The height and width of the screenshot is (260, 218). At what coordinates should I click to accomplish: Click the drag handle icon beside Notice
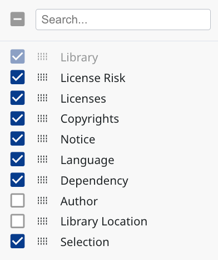point(42,138)
